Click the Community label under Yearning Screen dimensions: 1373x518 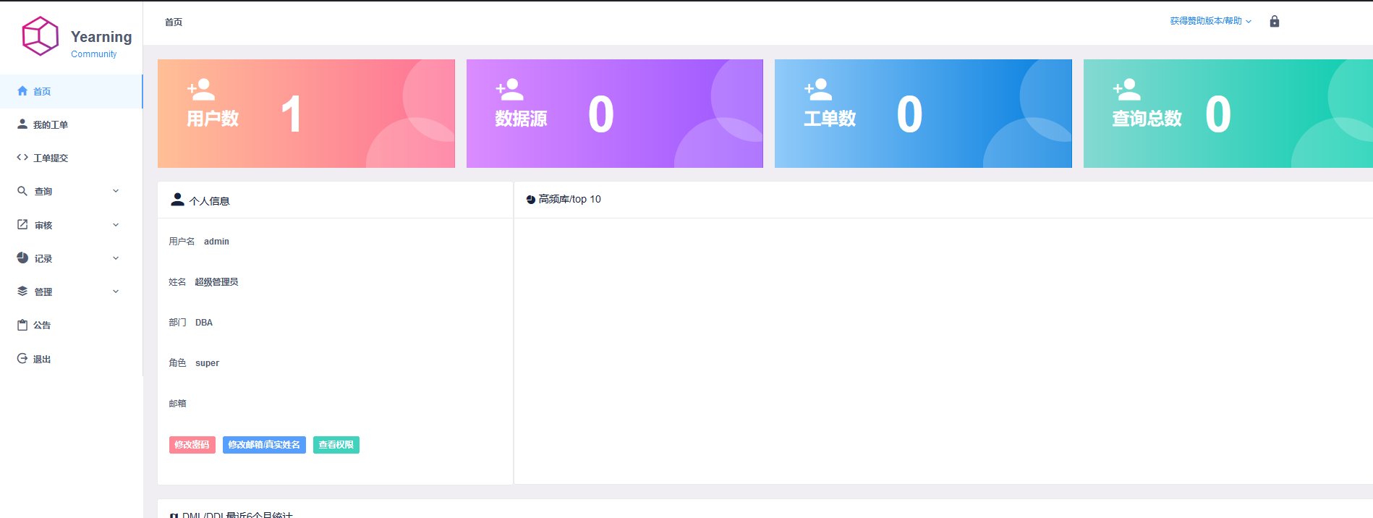tap(93, 54)
